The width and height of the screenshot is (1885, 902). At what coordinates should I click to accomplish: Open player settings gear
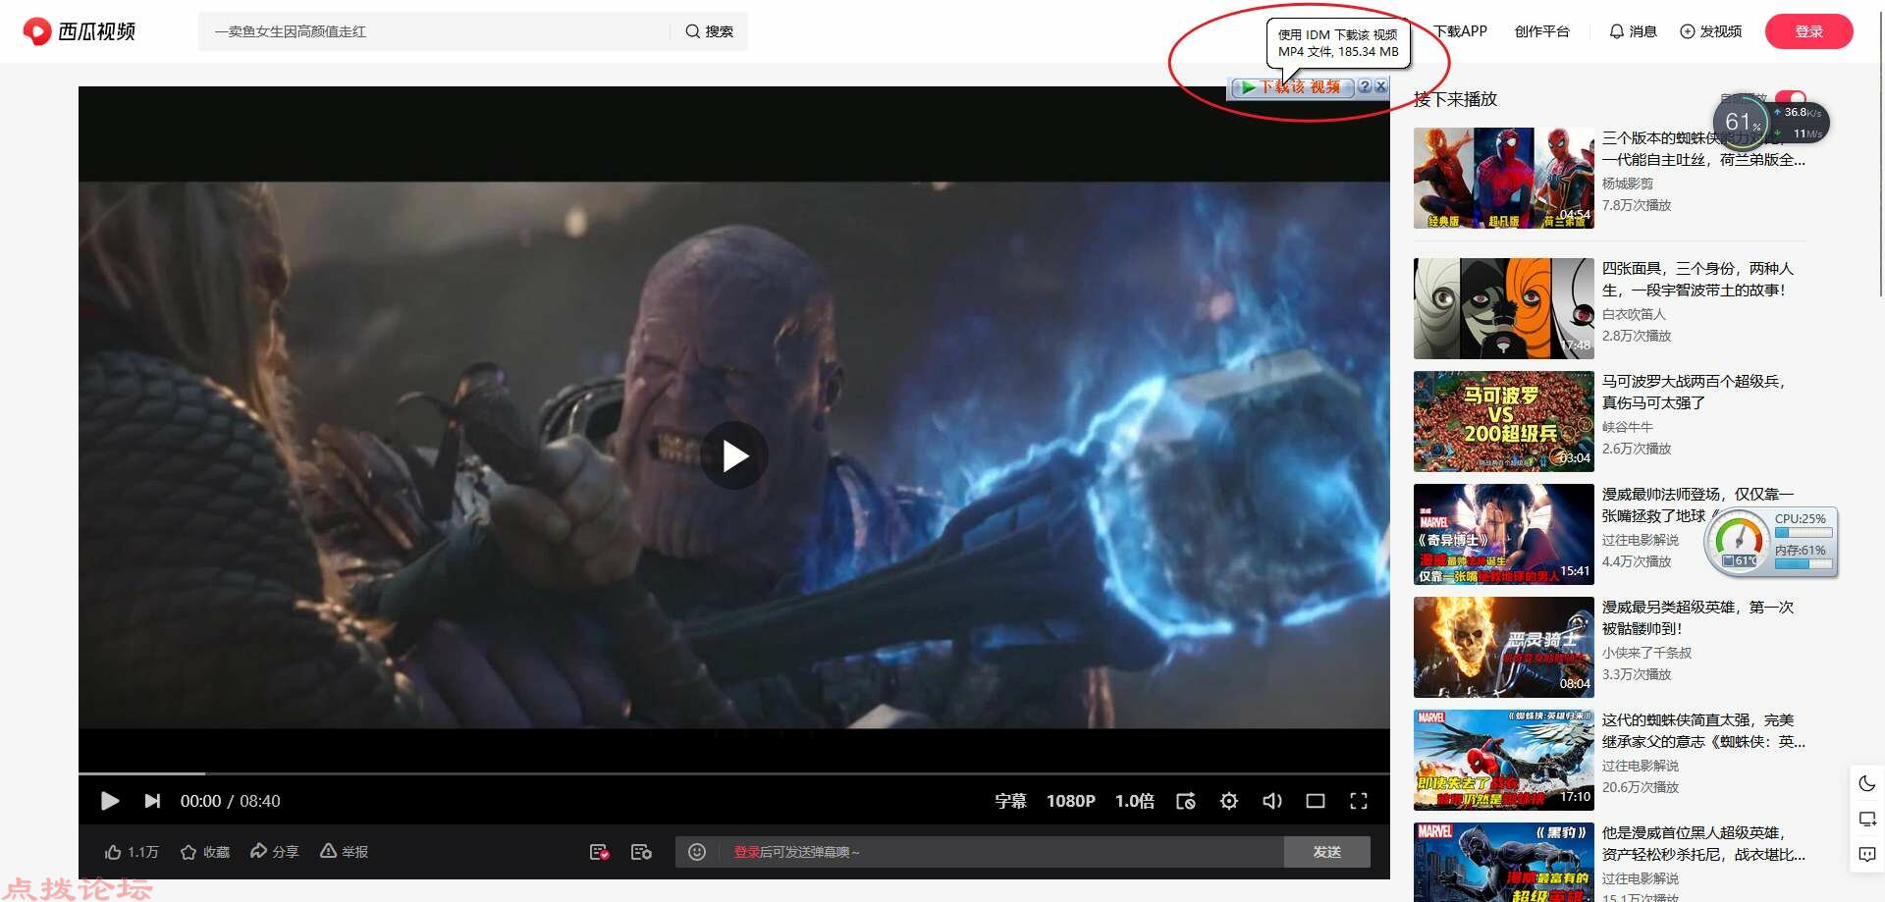(x=1229, y=801)
